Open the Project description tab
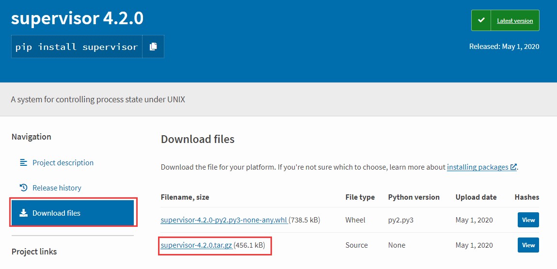Viewport: 557px width, 269px height. click(x=63, y=162)
